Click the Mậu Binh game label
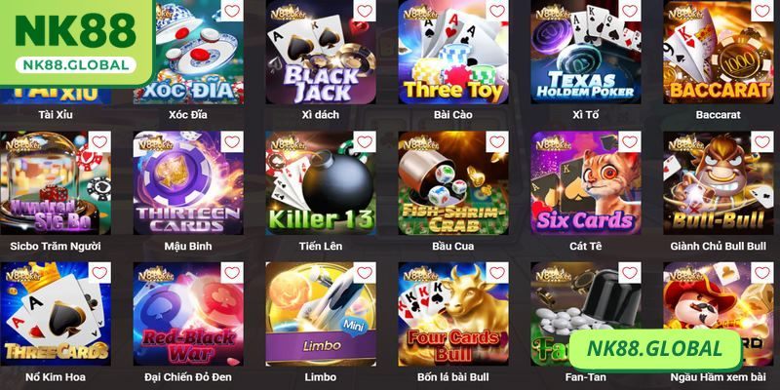780x390 pixels. click(188, 246)
